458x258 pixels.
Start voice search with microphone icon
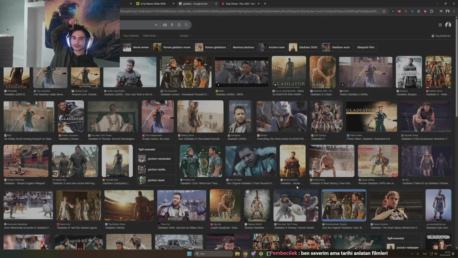click(172, 25)
